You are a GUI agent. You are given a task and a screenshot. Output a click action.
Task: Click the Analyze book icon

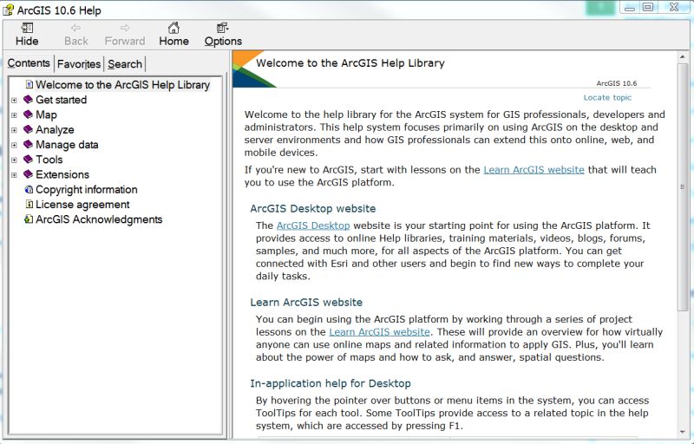point(29,129)
